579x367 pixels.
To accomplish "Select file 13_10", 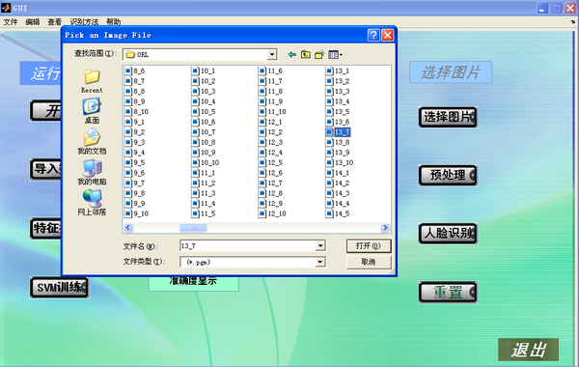I will tap(340, 162).
